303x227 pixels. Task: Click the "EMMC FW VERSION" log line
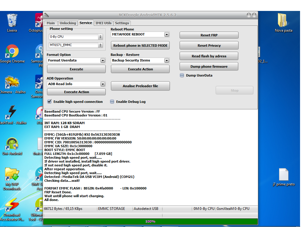[80, 138]
